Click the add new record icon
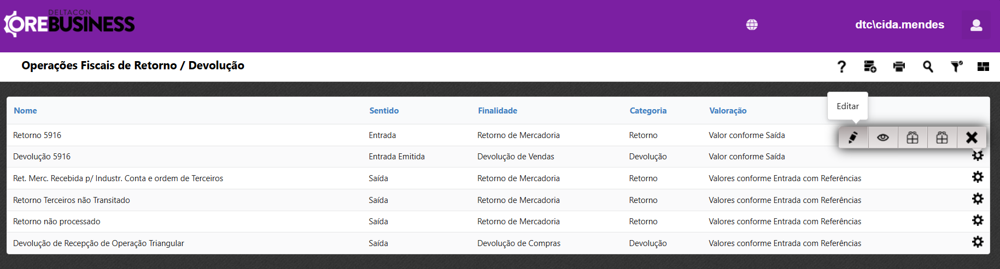 (870, 67)
